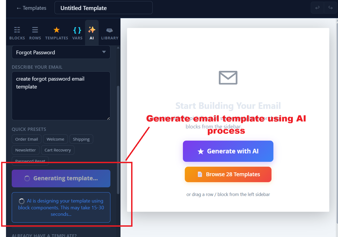
Task: Open the Rows panel icon
Action: click(35, 30)
